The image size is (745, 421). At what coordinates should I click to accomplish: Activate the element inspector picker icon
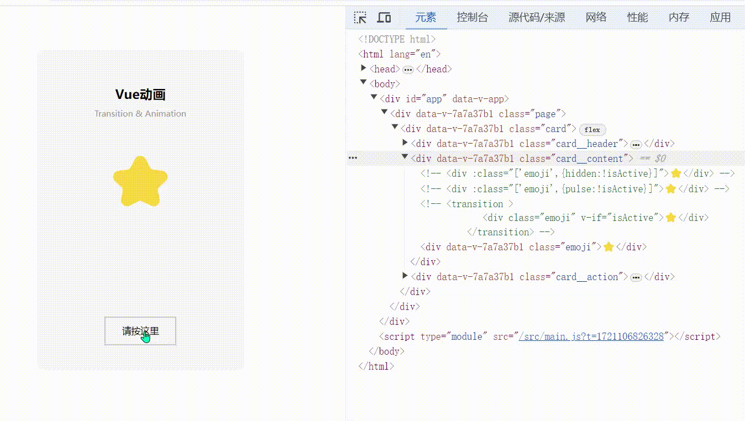click(x=360, y=18)
